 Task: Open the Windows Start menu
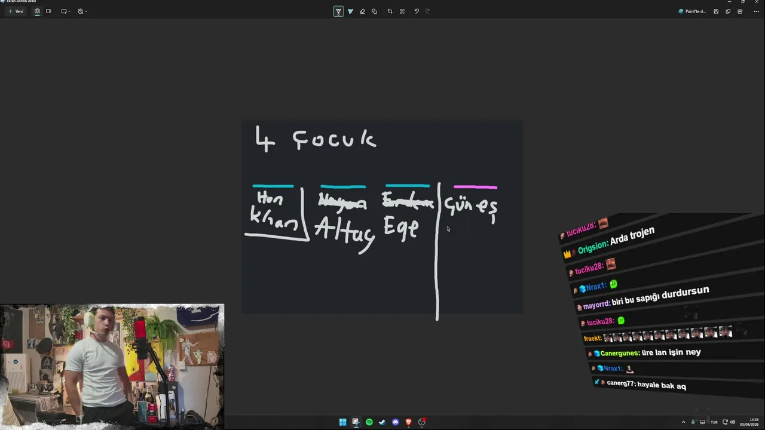[x=342, y=422]
